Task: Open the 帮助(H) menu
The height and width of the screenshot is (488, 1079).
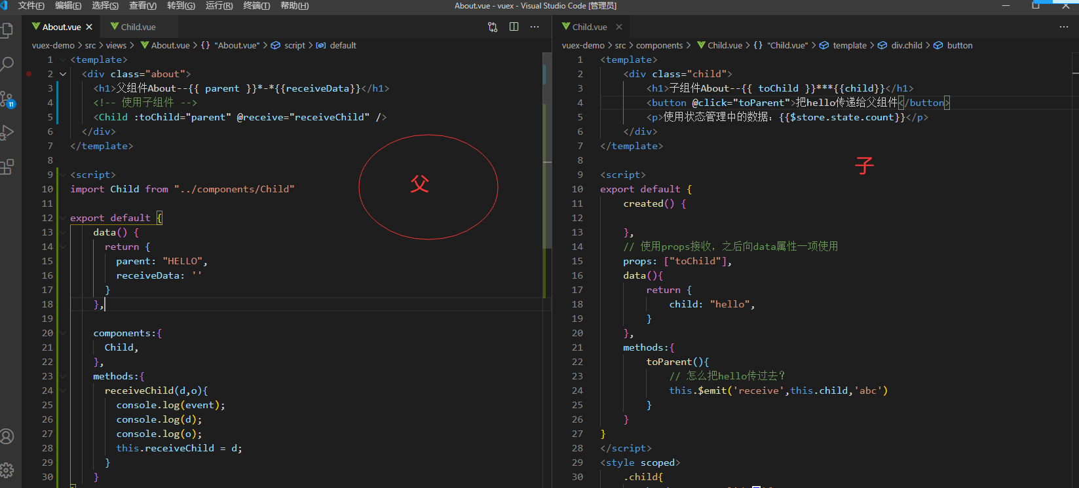Action: tap(295, 6)
